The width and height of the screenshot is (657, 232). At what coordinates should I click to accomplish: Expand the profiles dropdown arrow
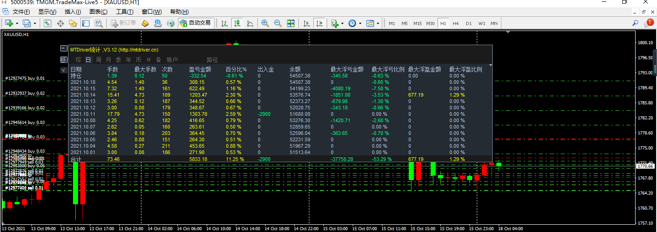tap(34, 23)
